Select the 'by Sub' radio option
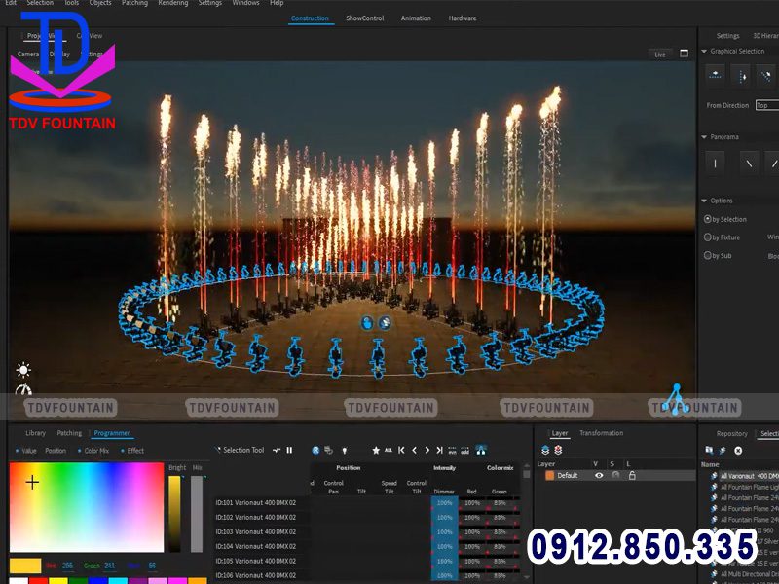The image size is (779, 584). point(708,255)
